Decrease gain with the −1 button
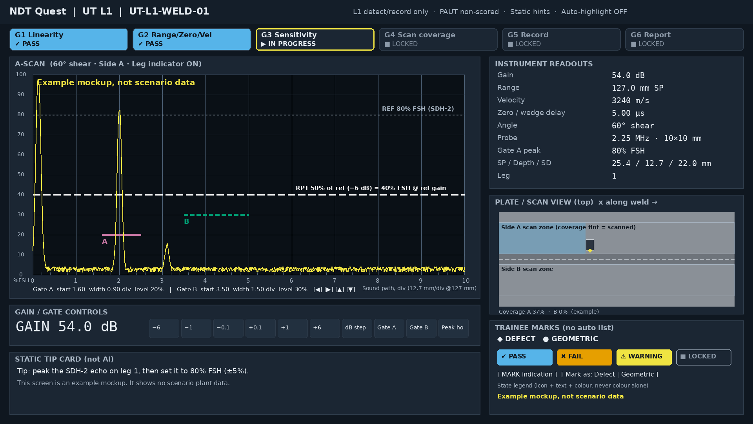This screenshot has height=424, width=753. [x=196, y=328]
